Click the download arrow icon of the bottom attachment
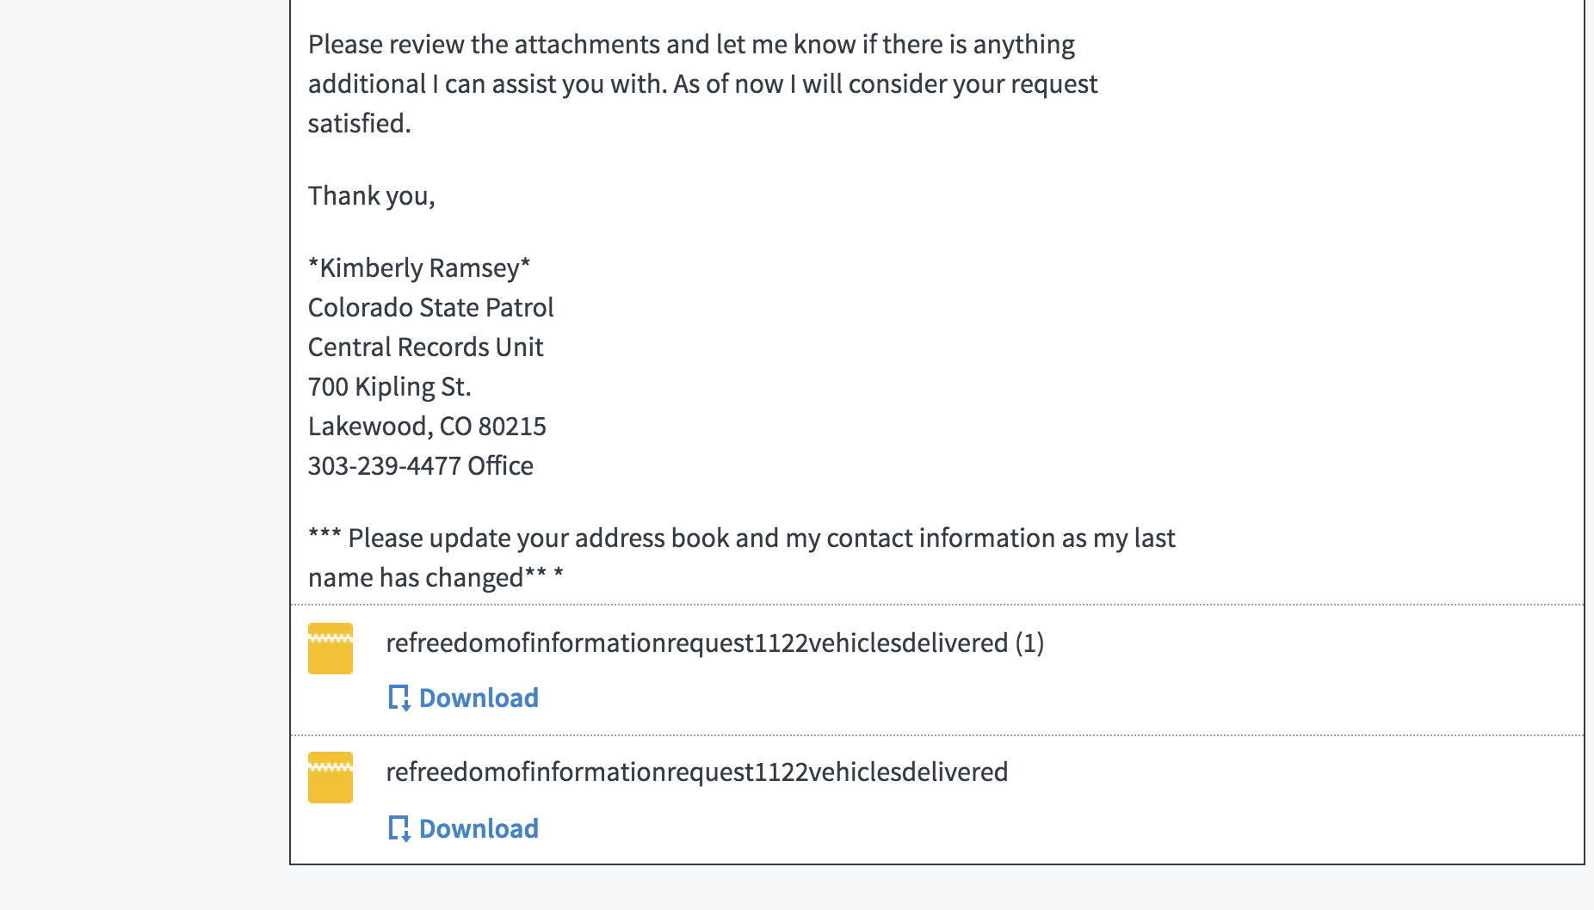 pyautogui.click(x=399, y=828)
